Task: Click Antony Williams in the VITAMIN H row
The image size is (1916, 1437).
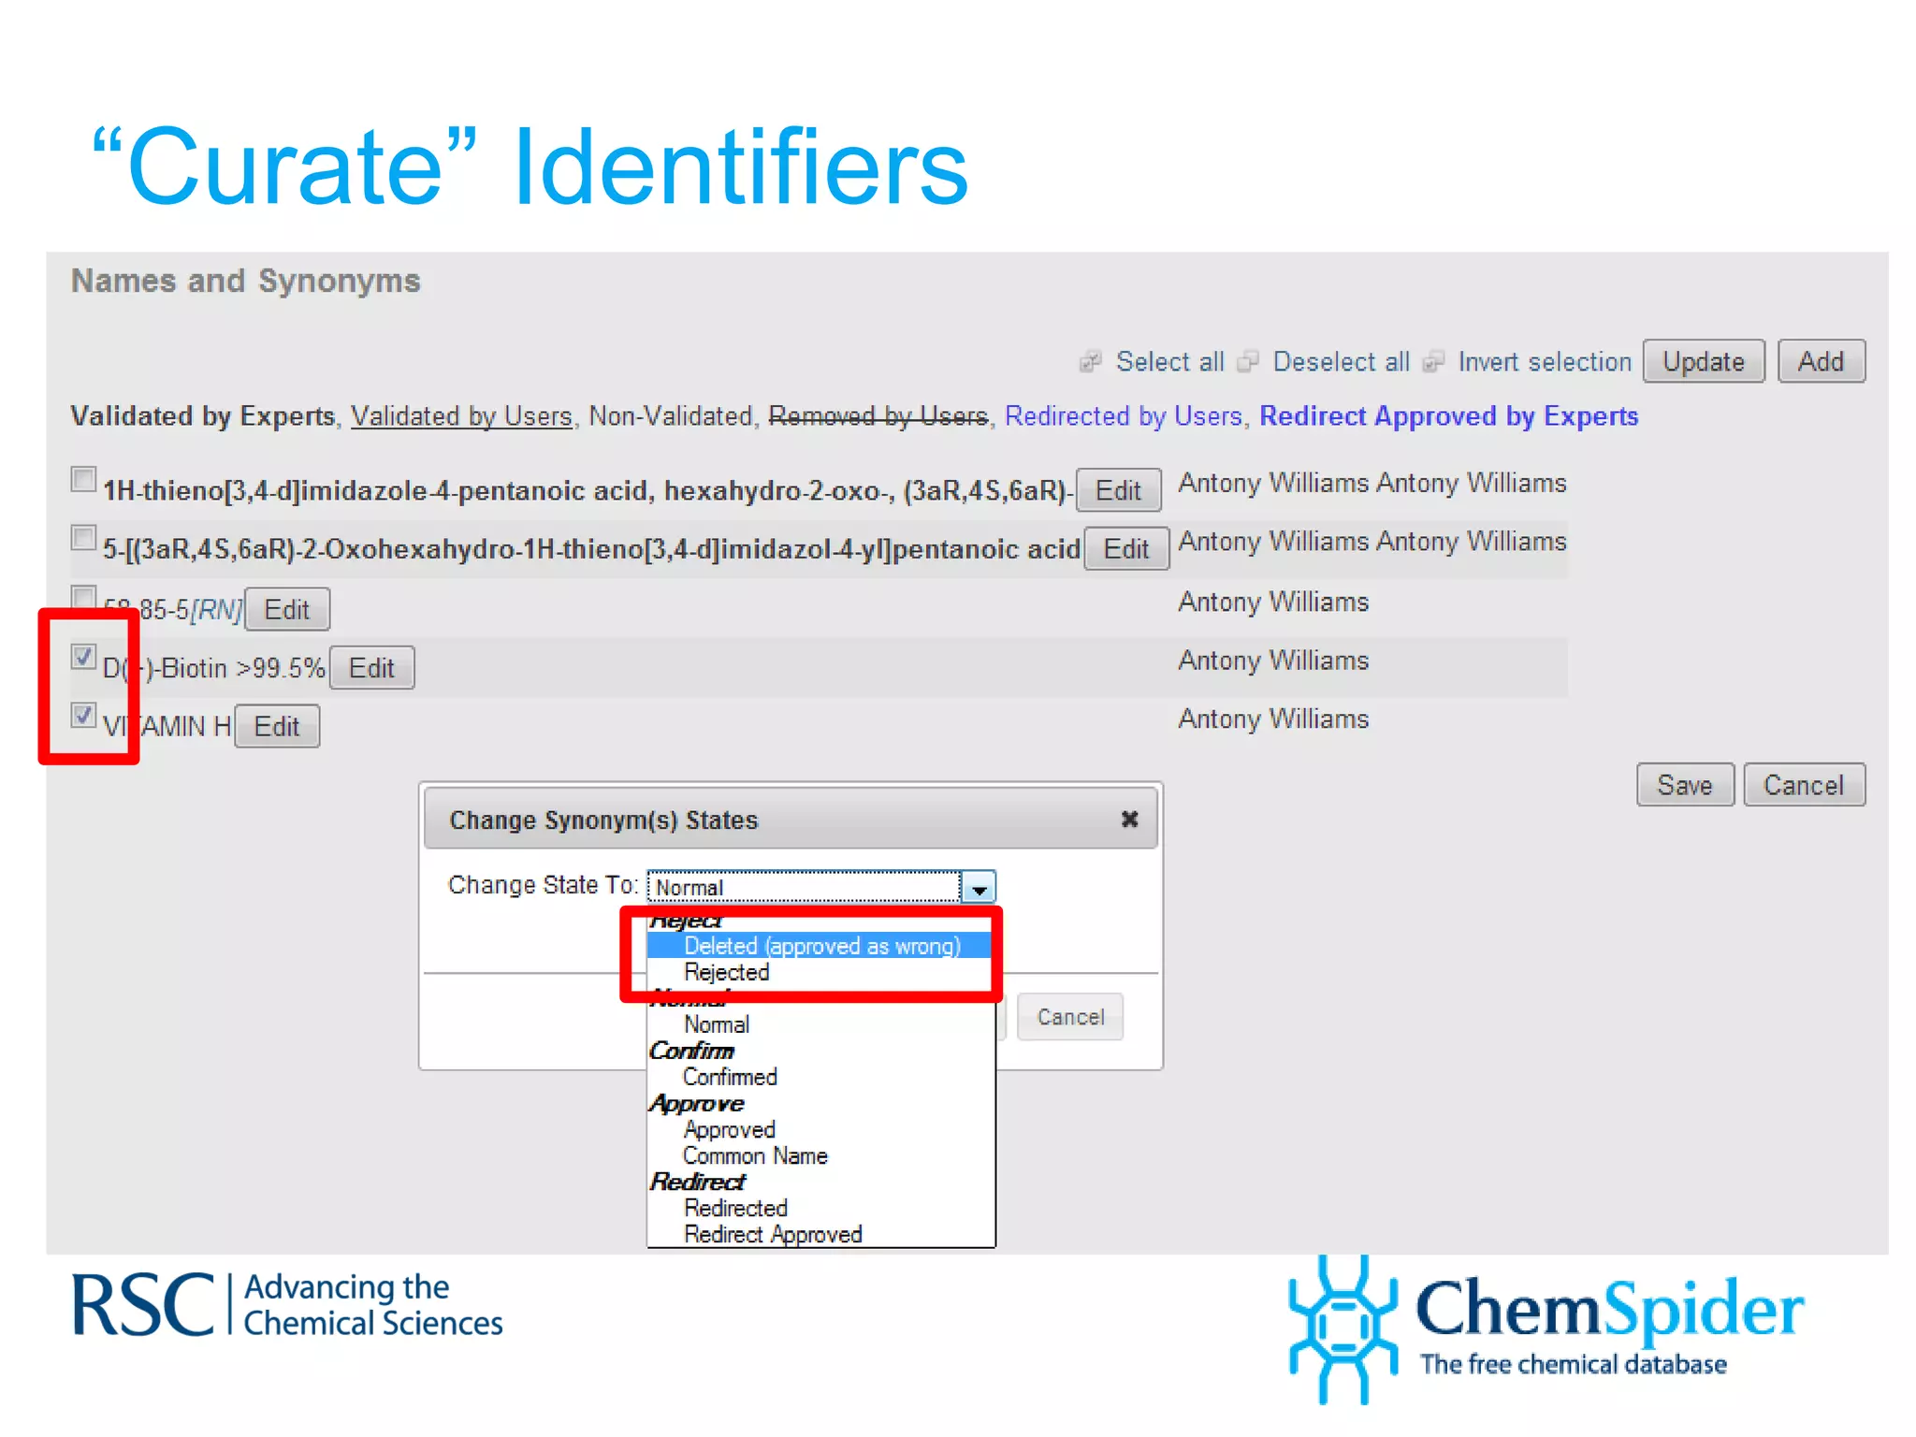Action: 1273,718
